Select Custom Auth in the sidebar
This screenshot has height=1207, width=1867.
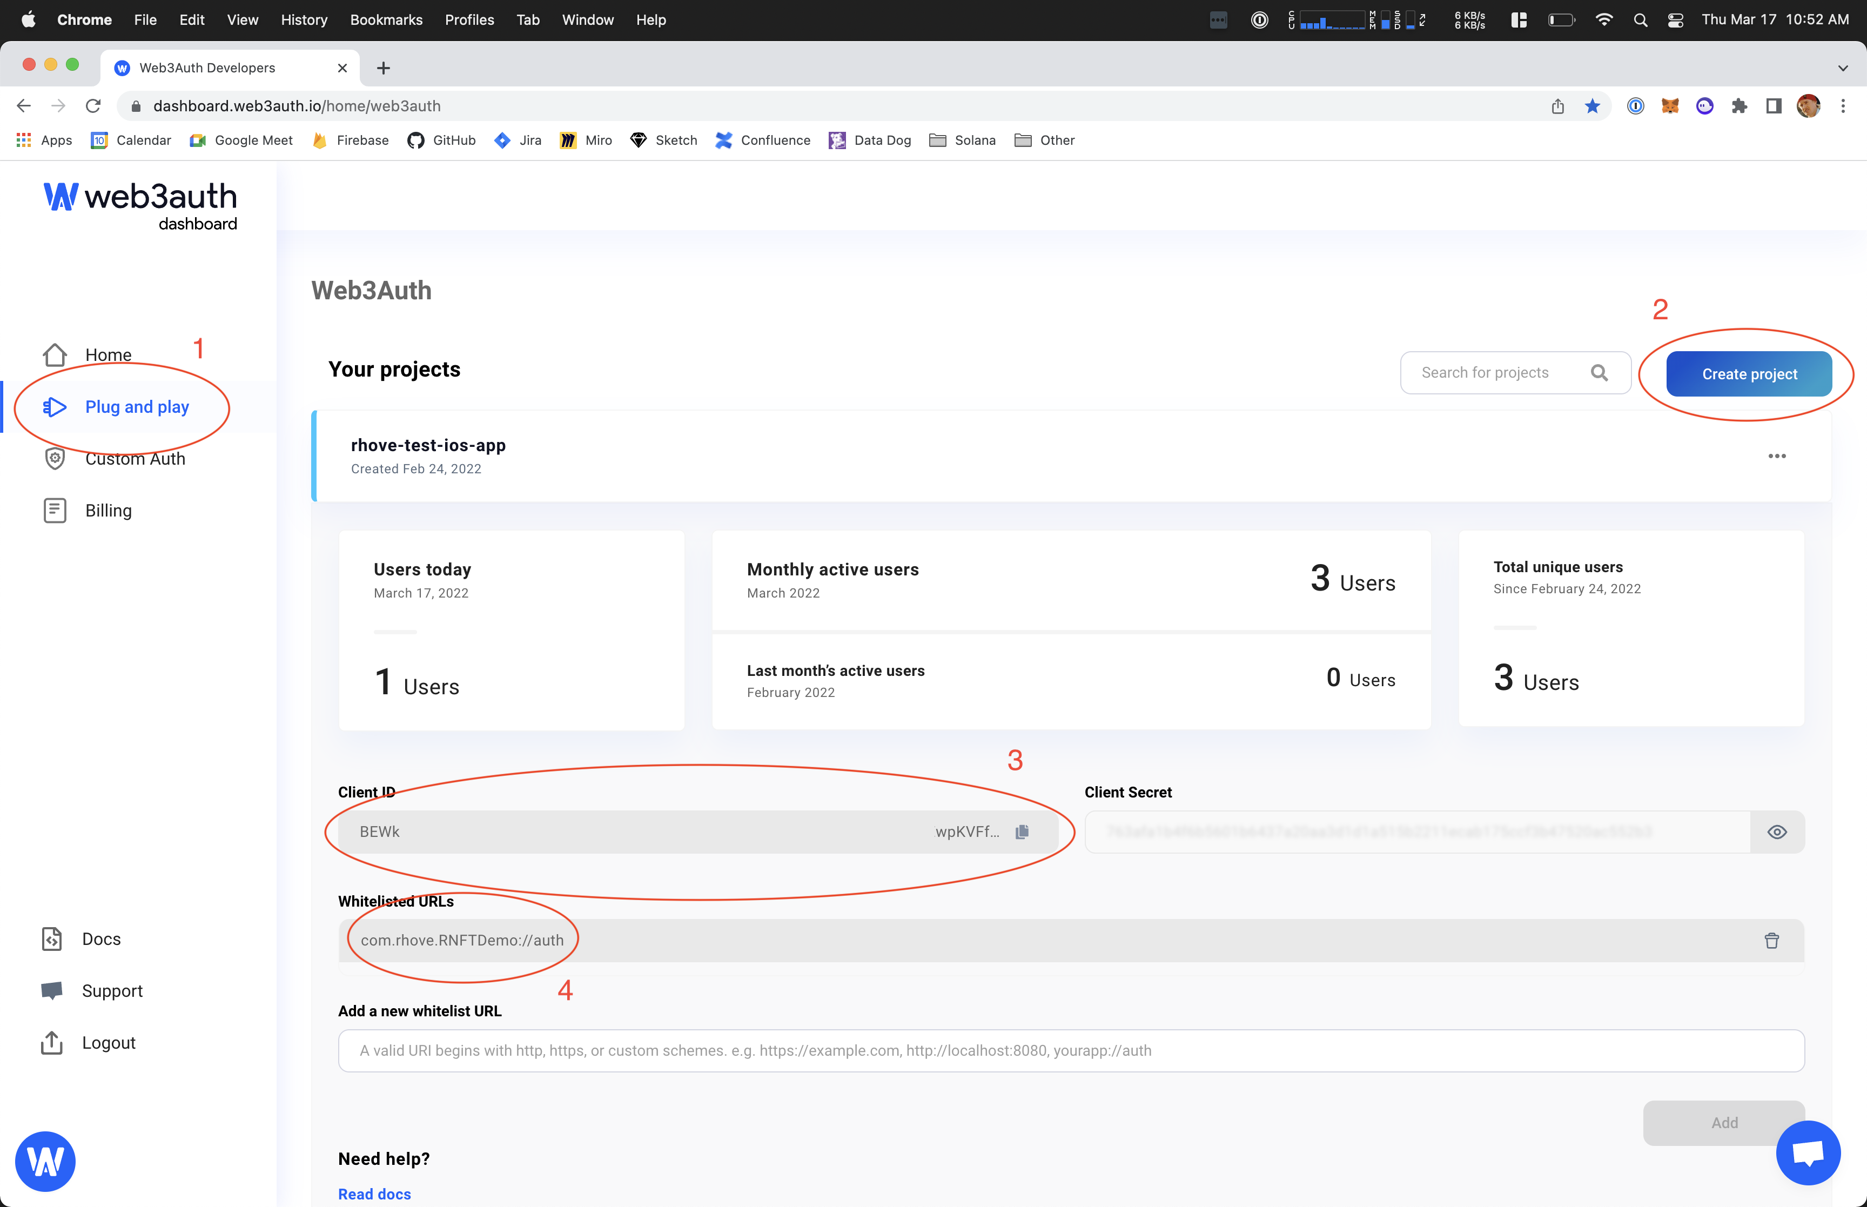coord(135,459)
